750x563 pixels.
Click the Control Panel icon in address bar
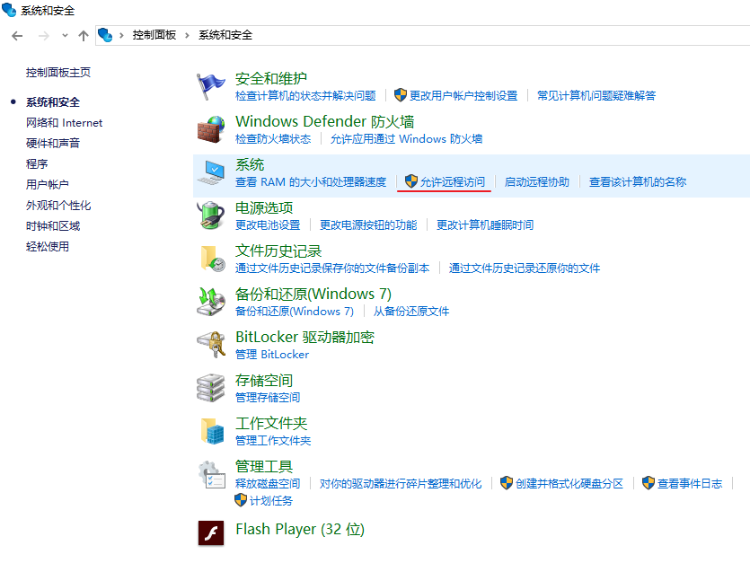[x=105, y=35]
